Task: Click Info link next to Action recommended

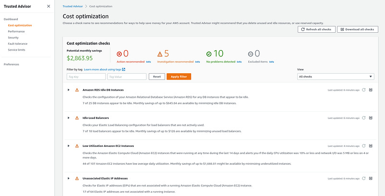Action: tap(149, 62)
